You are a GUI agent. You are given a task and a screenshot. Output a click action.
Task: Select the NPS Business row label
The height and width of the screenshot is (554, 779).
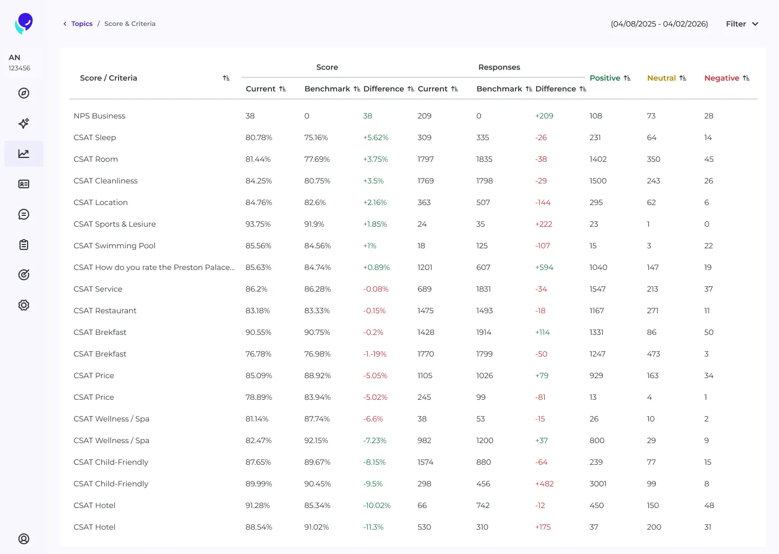pyautogui.click(x=100, y=116)
